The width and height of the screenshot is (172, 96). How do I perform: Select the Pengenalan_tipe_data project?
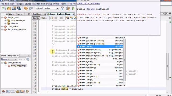coord(17,29)
